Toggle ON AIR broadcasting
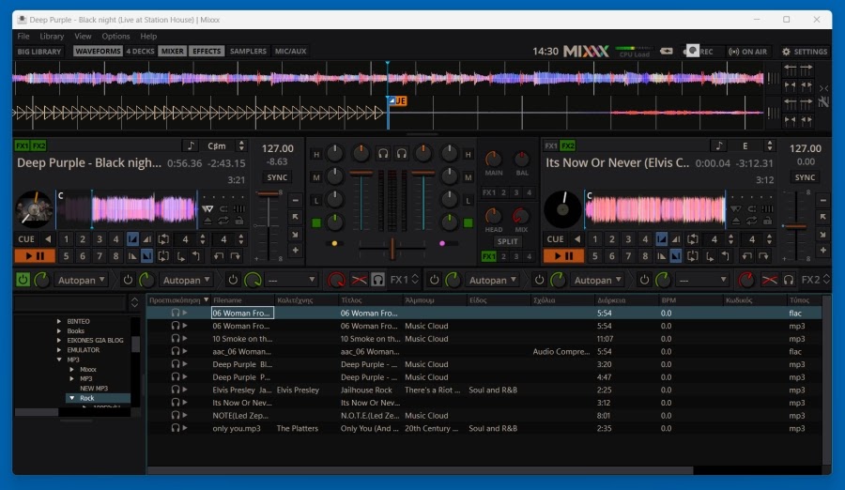Viewport: 845px width, 490px height. [747, 52]
